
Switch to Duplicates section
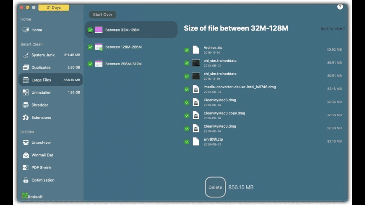pos(50,67)
